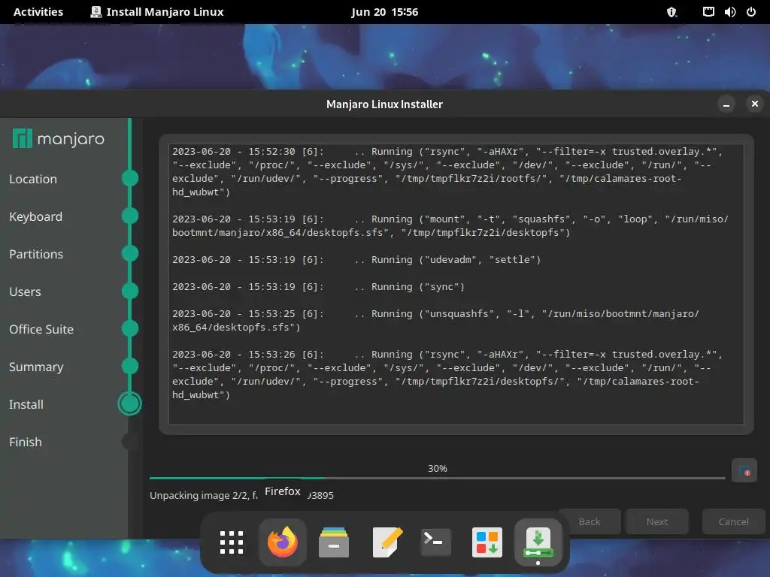
Task: Click the installer icon in top bar
Action: coord(95,12)
